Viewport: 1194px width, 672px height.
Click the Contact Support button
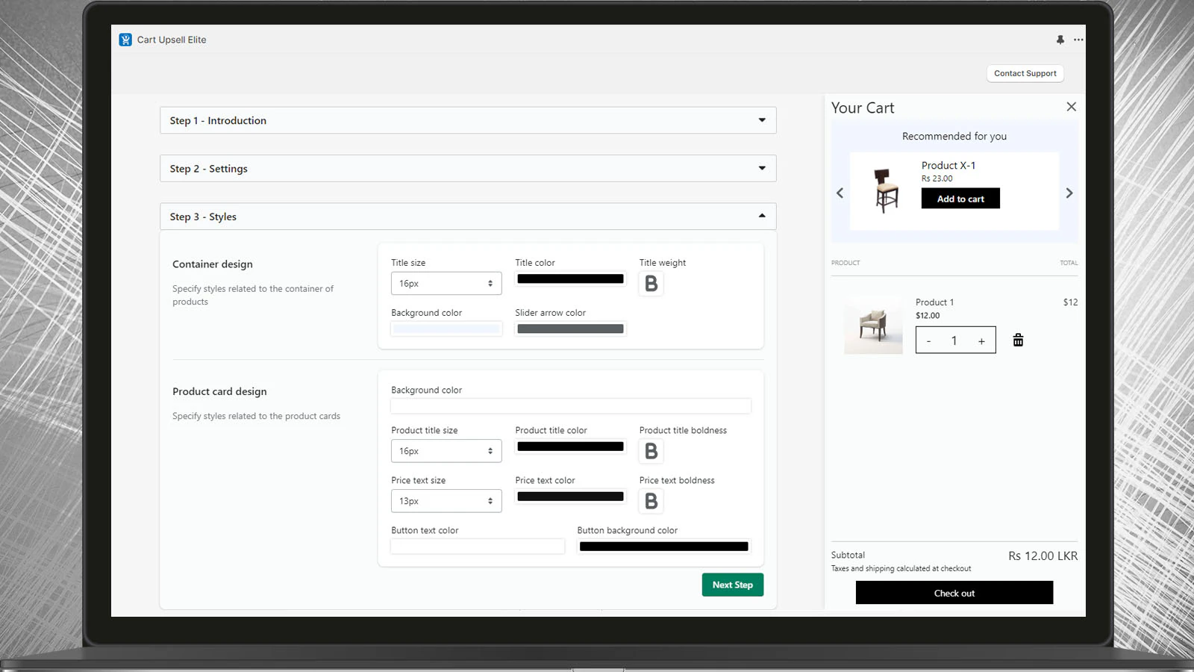1025,73
